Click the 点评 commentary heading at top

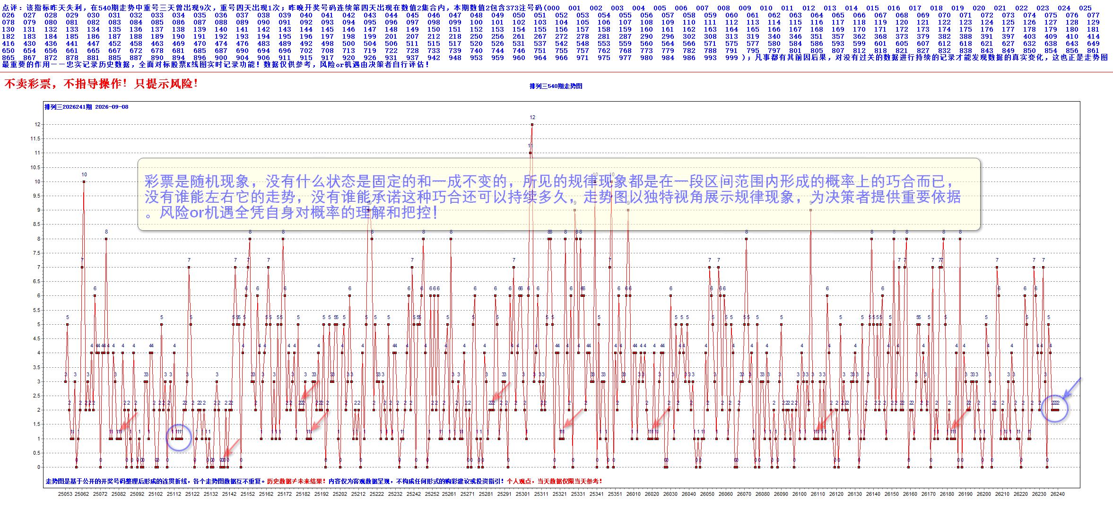[12, 8]
